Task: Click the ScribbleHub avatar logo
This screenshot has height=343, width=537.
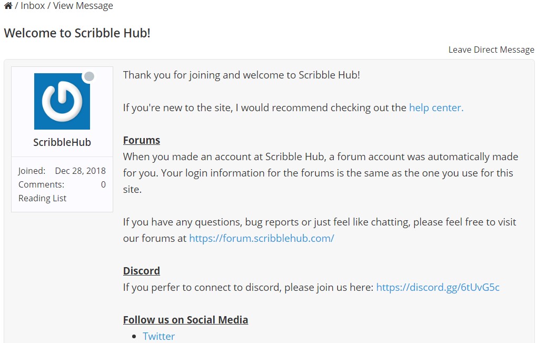Action: [x=62, y=101]
